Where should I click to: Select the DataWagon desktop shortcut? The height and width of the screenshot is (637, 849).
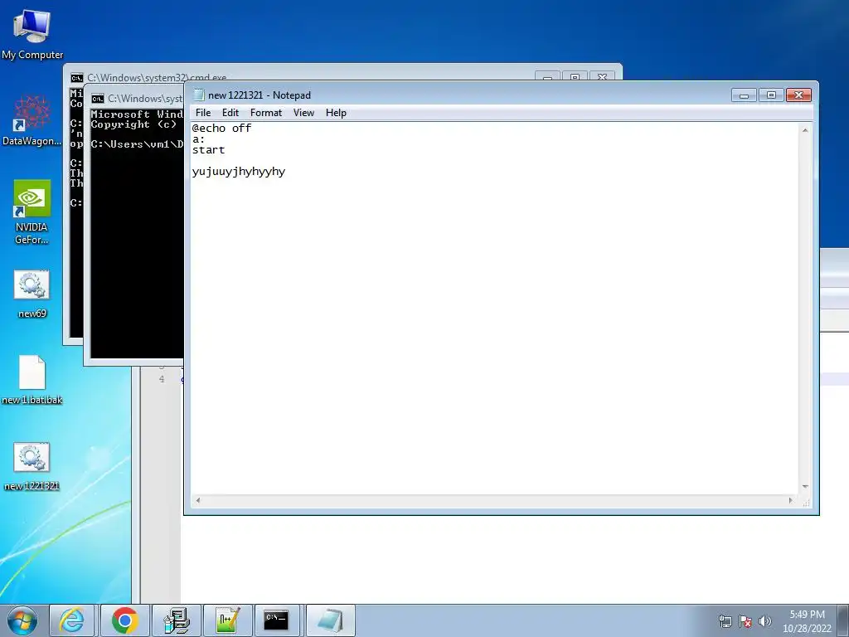pyautogui.click(x=32, y=120)
